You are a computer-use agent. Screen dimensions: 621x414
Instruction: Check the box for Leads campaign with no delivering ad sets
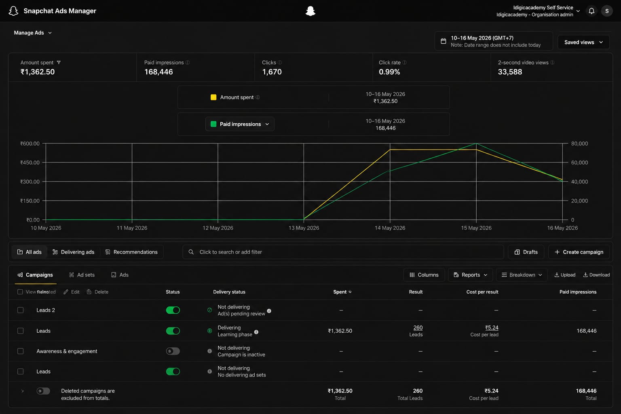point(21,372)
